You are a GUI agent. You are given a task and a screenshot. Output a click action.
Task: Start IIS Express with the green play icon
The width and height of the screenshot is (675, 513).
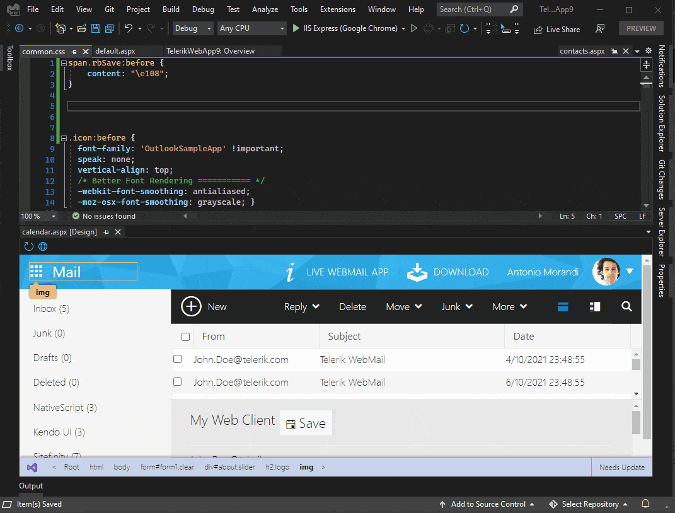pos(296,28)
